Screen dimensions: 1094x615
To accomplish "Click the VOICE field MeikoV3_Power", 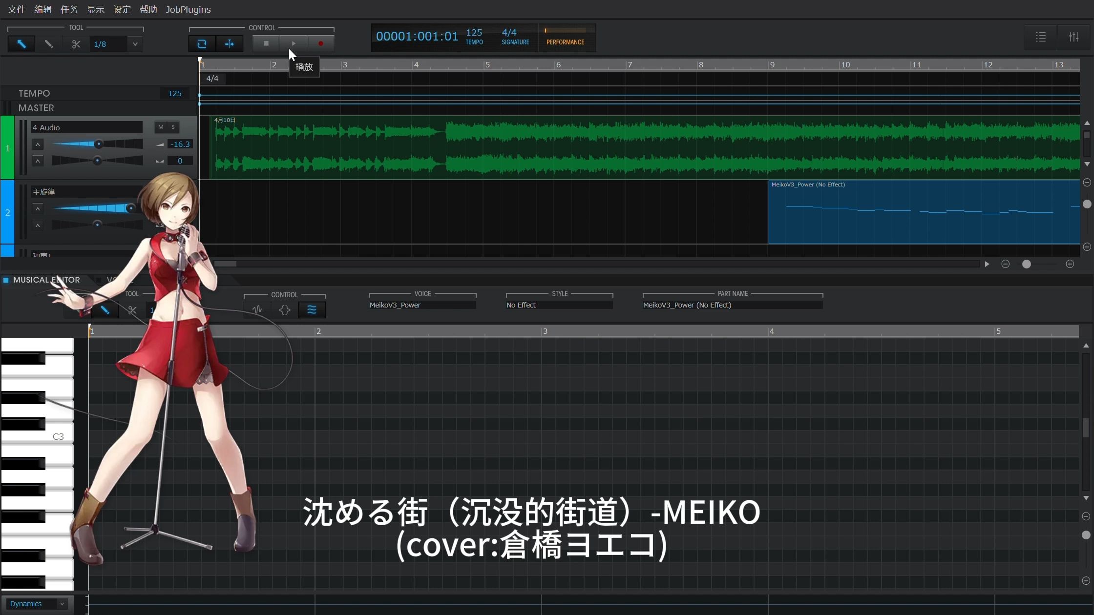I will pyautogui.click(x=422, y=305).
